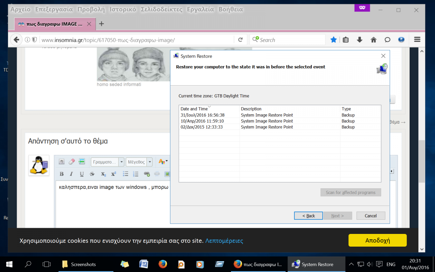Insert a link in reply editor

(x=147, y=174)
